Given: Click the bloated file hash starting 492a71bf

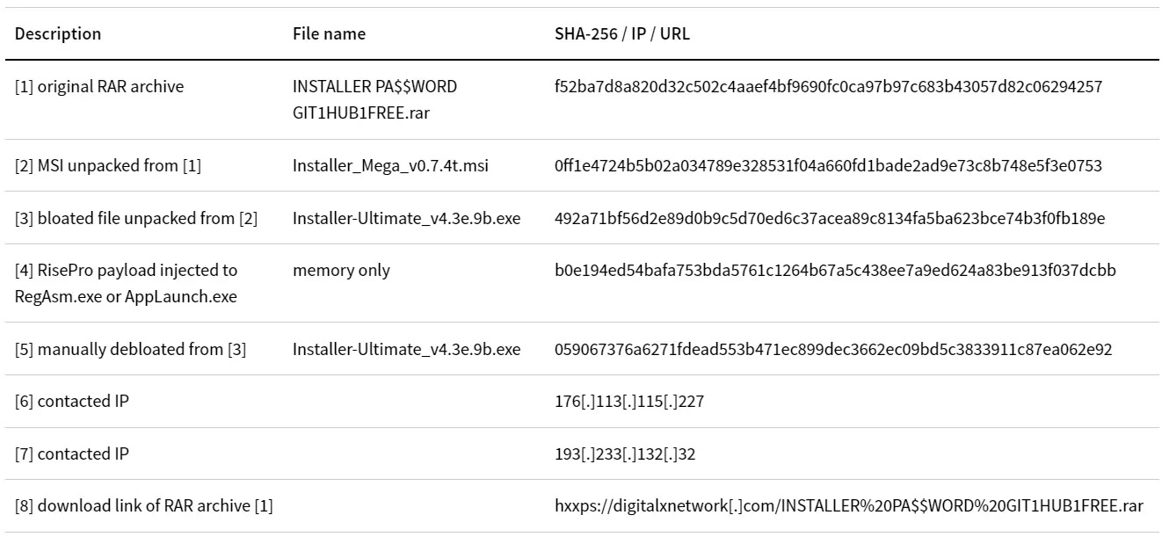Looking at the screenshot, I should click(830, 218).
